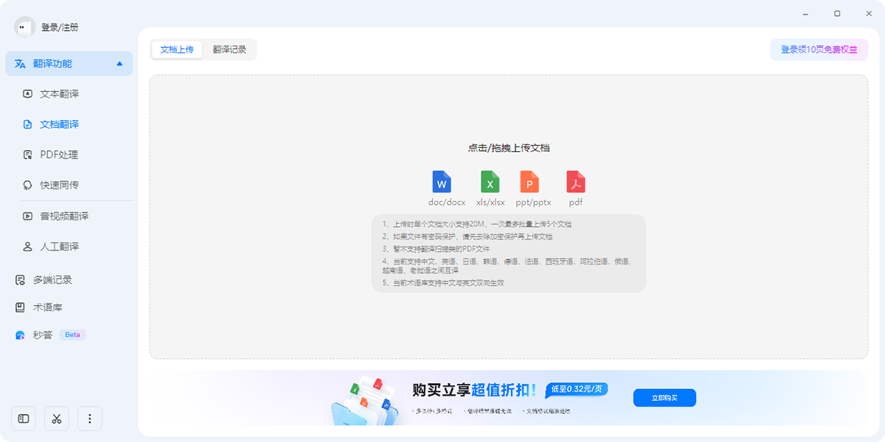Maximize the application window

pos(837,13)
